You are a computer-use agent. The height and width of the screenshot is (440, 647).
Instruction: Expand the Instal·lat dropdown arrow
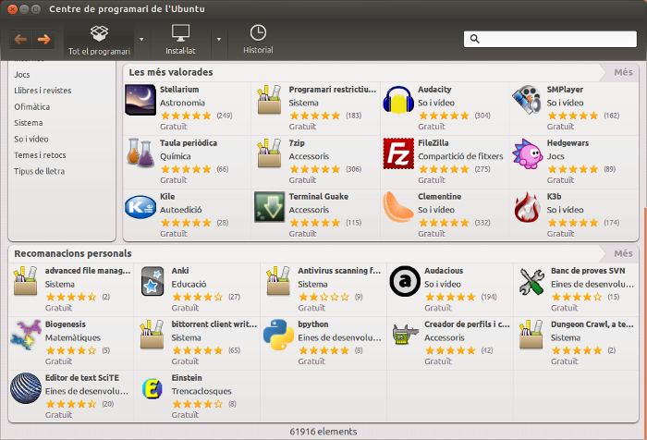[219, 40]
